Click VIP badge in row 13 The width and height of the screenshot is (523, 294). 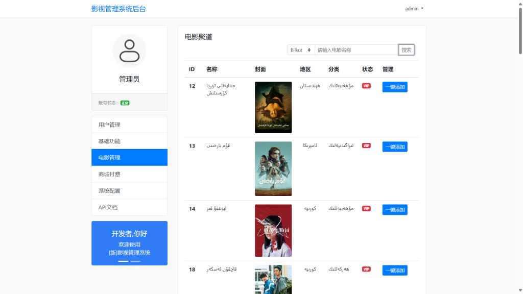pyautogui.click(x=366, y=145)
